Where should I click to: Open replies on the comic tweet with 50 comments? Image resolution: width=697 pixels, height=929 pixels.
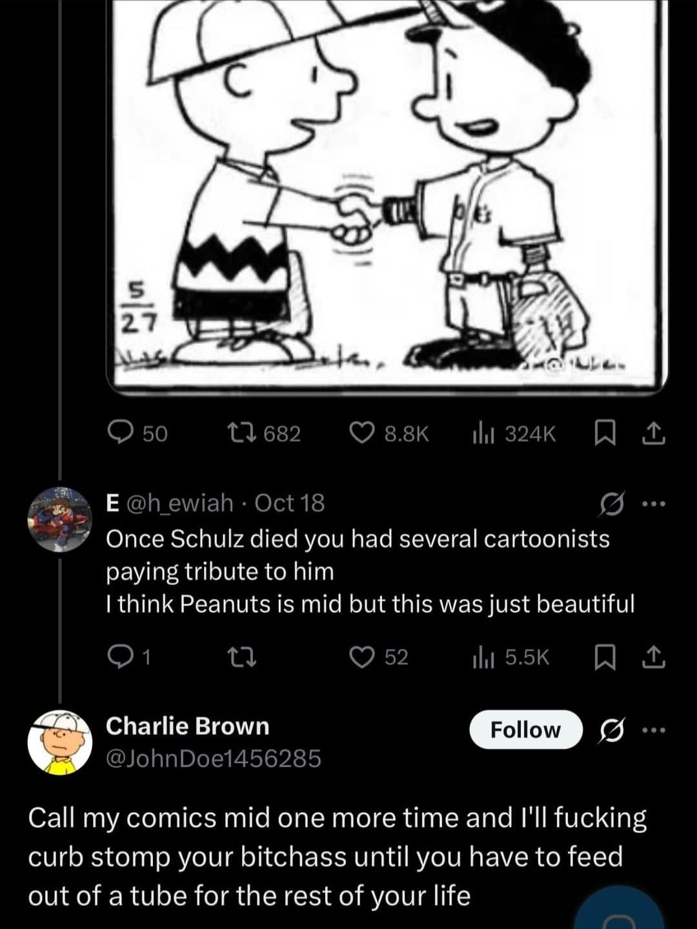tap(121, 433)
